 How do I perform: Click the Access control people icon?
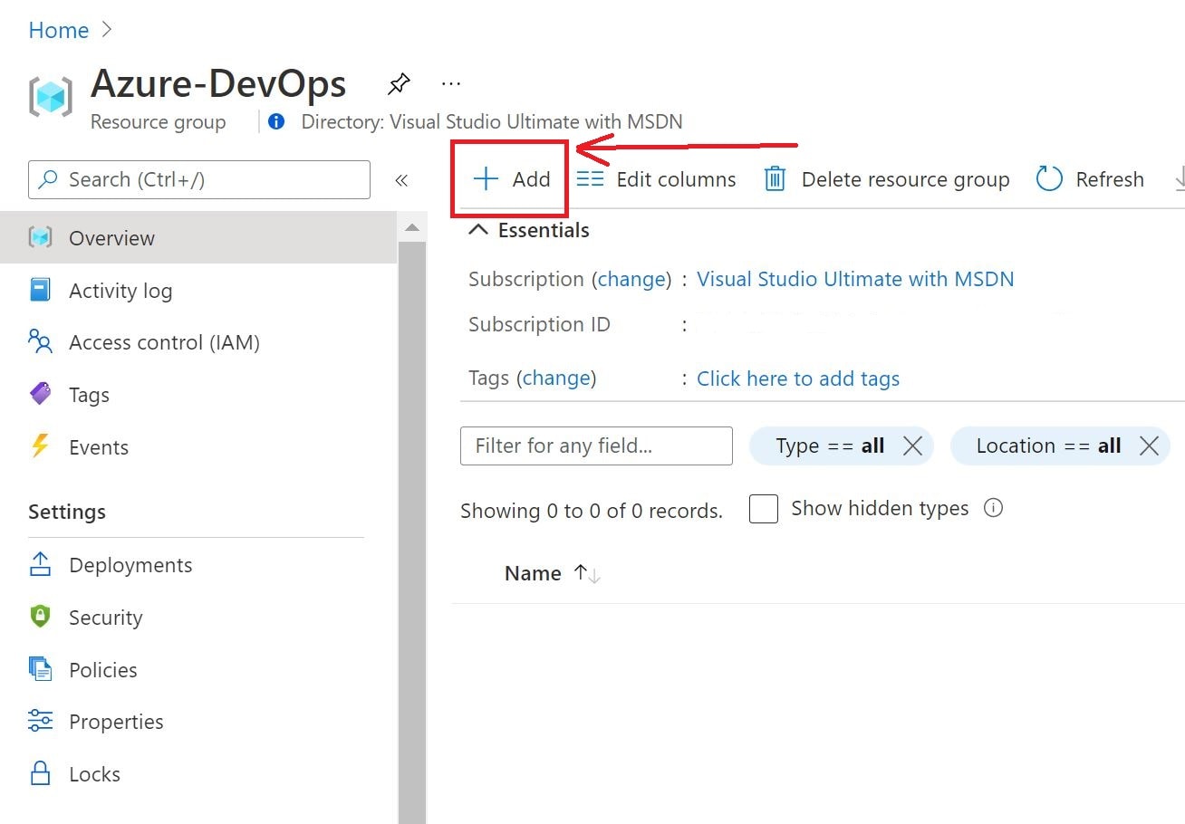(41, 342)
